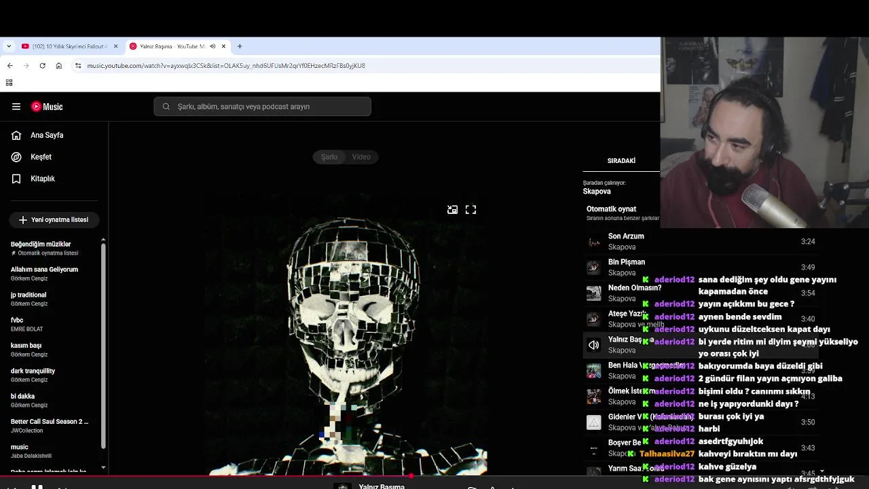Switch to the Skyrimci Fallout YouTube tab

pos(69,46)
